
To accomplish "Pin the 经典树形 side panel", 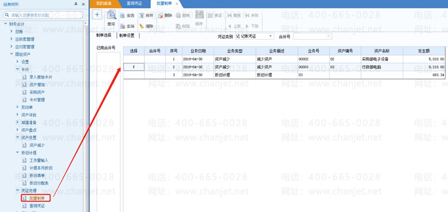I will tap(76, 4).
